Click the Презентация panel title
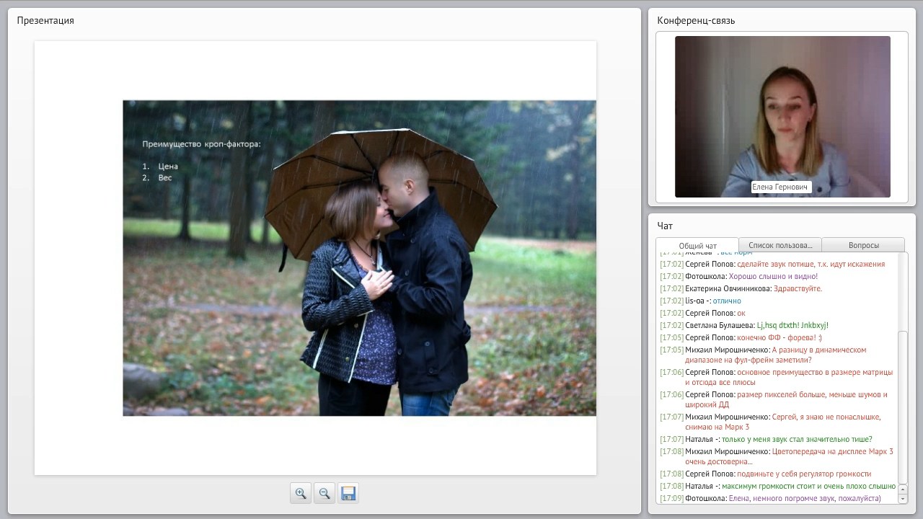Viewport: 923px width, 519px height. pos(45,20)
